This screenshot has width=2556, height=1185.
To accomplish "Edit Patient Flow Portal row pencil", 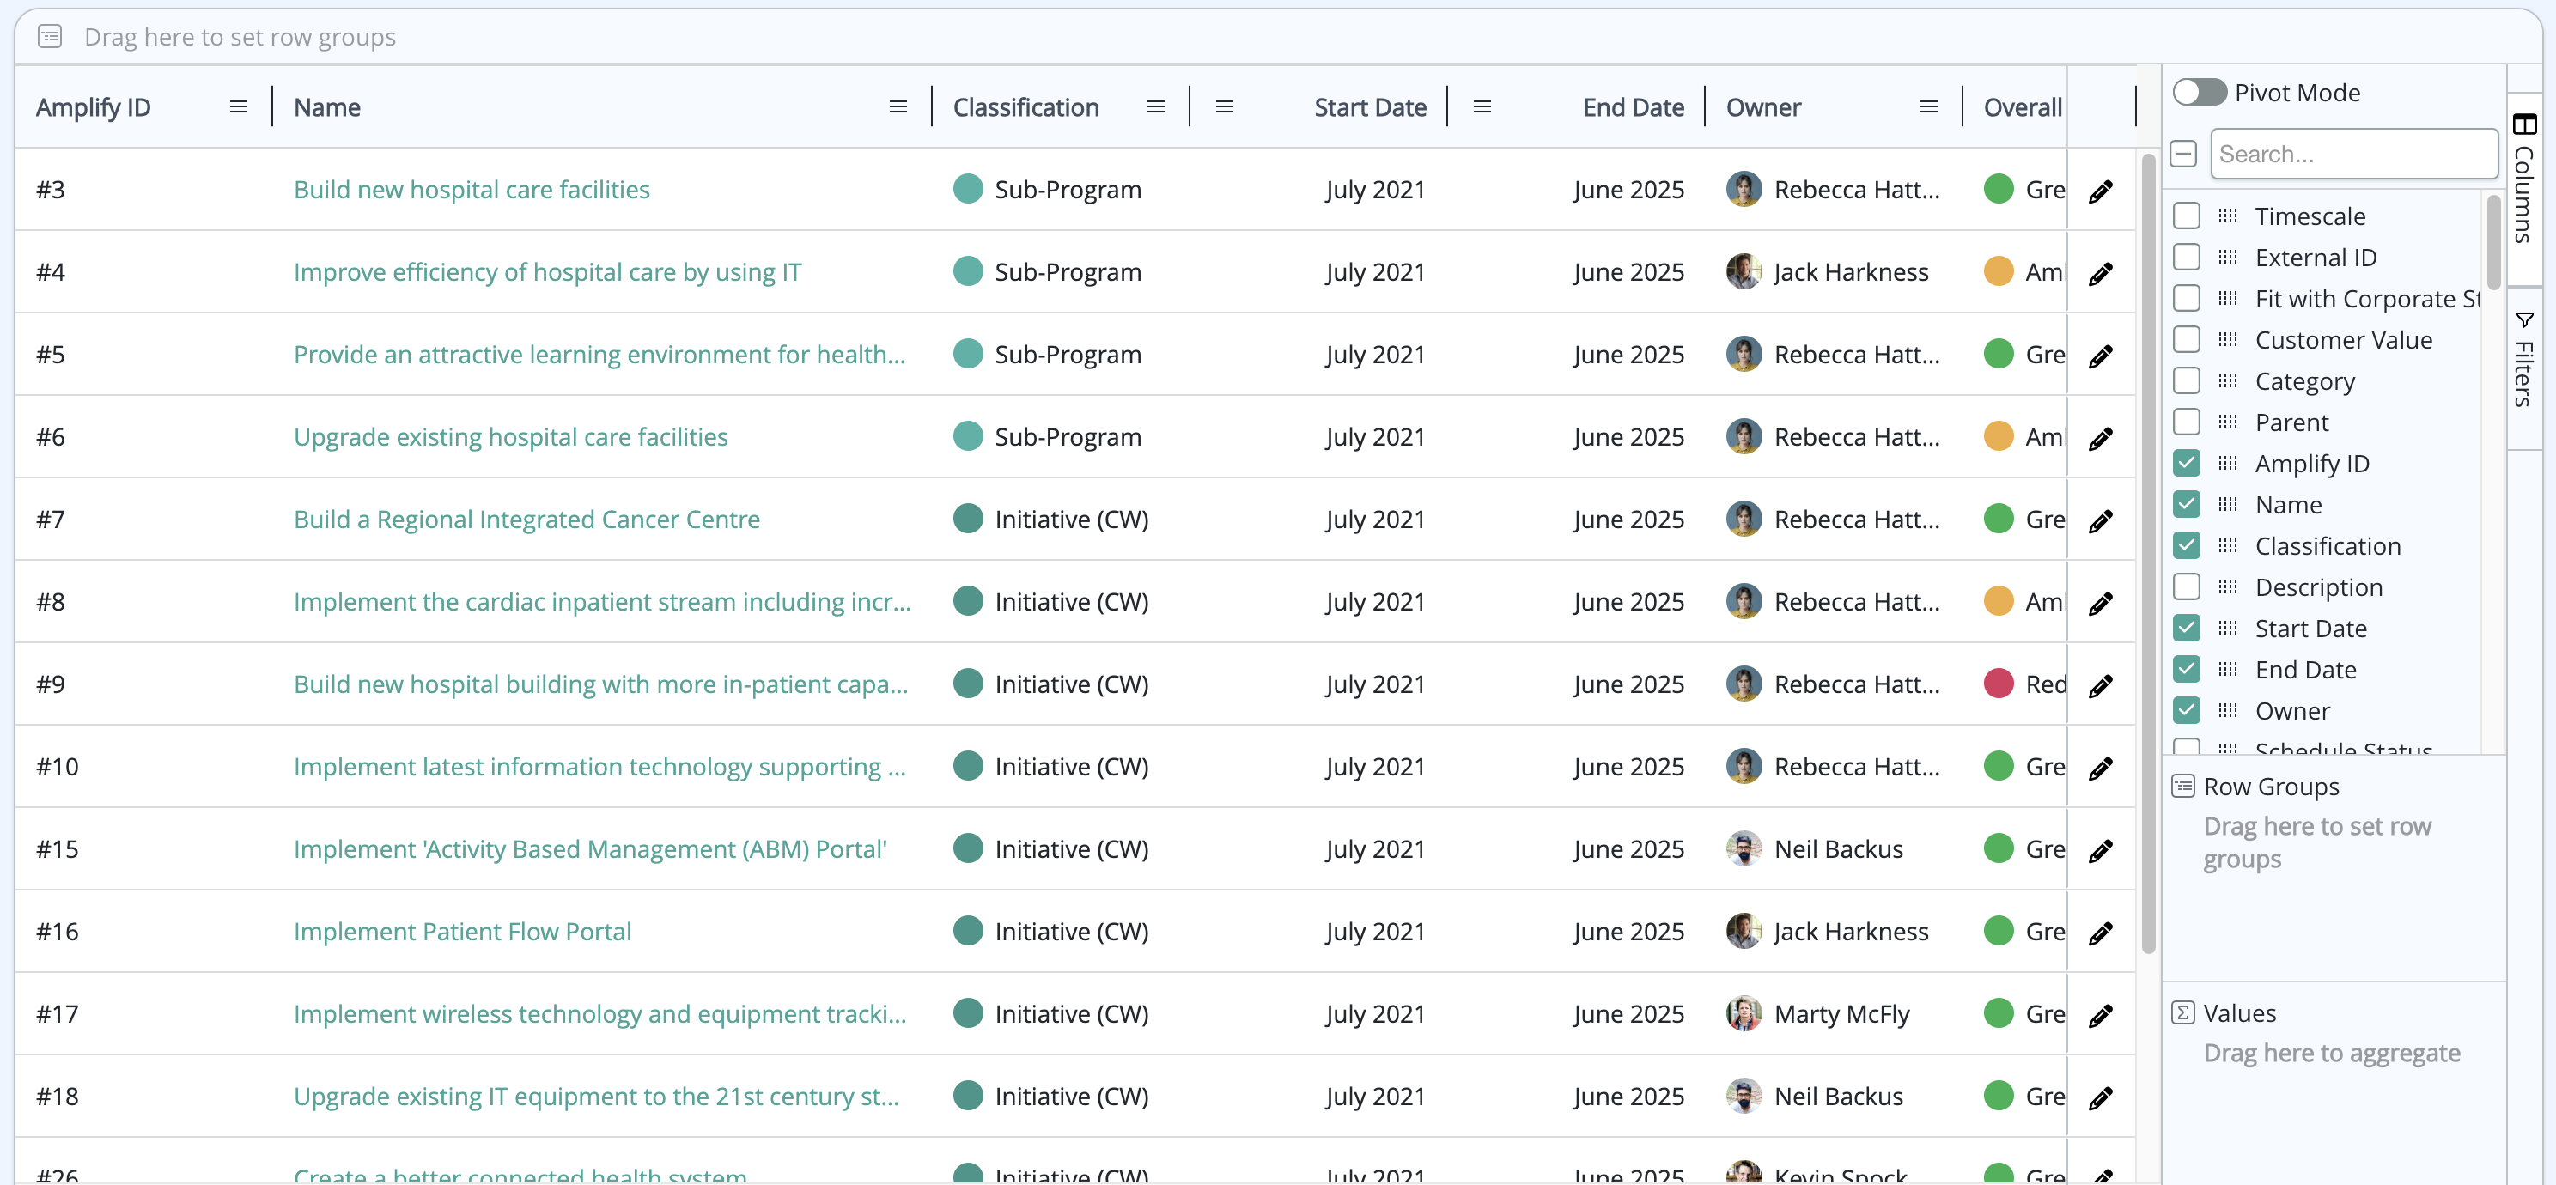I will (2100, 933).
